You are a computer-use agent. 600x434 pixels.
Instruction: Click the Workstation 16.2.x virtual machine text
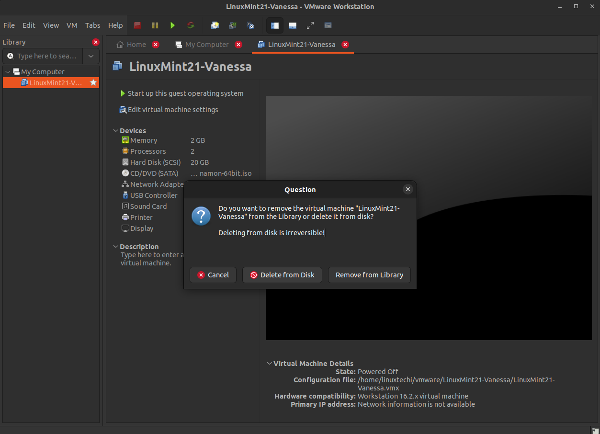[x=413, y=396]
